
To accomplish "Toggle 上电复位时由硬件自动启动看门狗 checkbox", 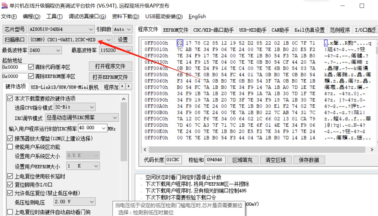I will coord(10,212).
